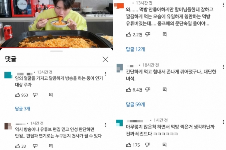Tap the video of man eating noodles
This screenshot has width=226, height=150.
56,24
